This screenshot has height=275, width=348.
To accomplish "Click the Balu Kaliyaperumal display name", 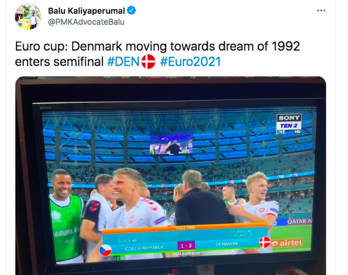I will [x=87, y=10].
